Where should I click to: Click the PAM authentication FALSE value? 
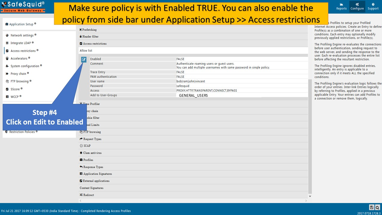(180, 77)
